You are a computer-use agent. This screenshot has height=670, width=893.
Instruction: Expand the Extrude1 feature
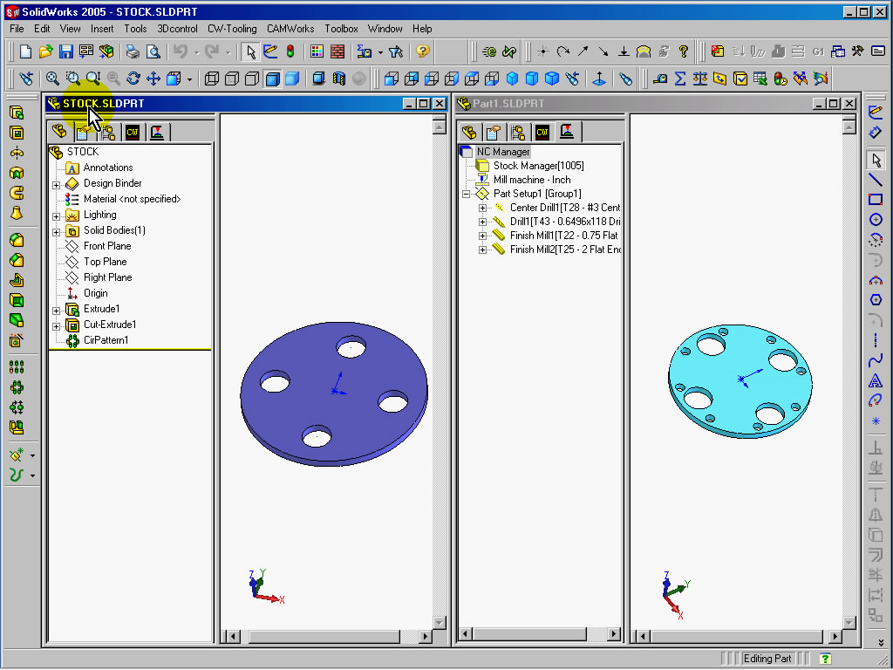coord(57,311)
